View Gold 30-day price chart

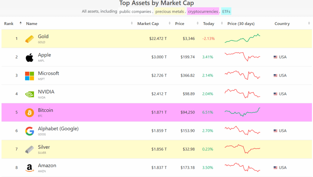point(242,38)
